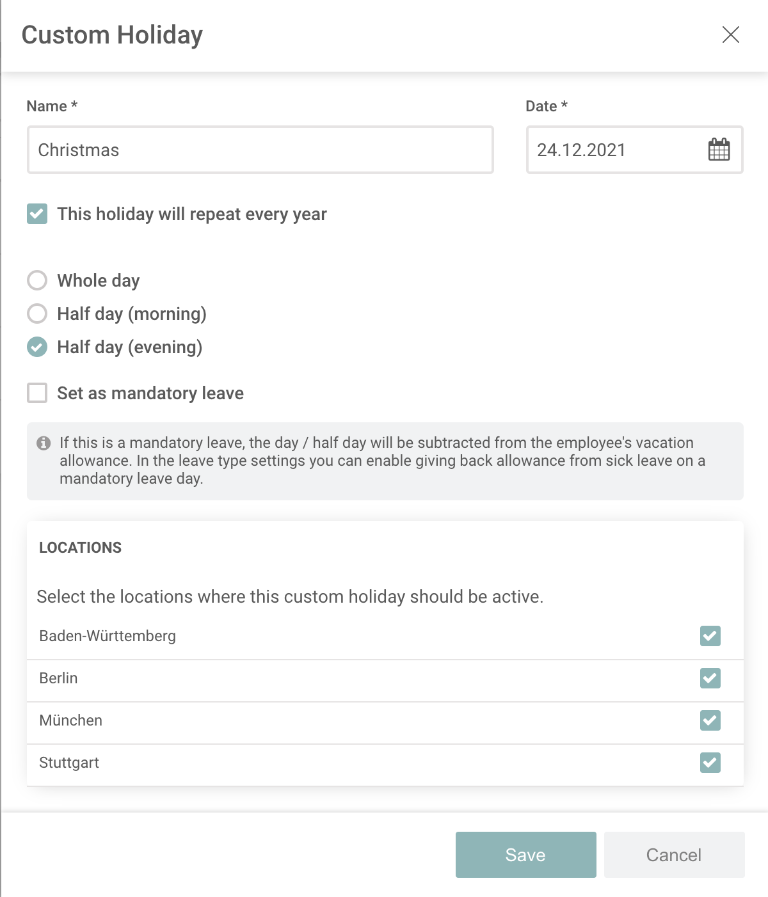Click the 'Set as mandatory leave' label text

150,393
